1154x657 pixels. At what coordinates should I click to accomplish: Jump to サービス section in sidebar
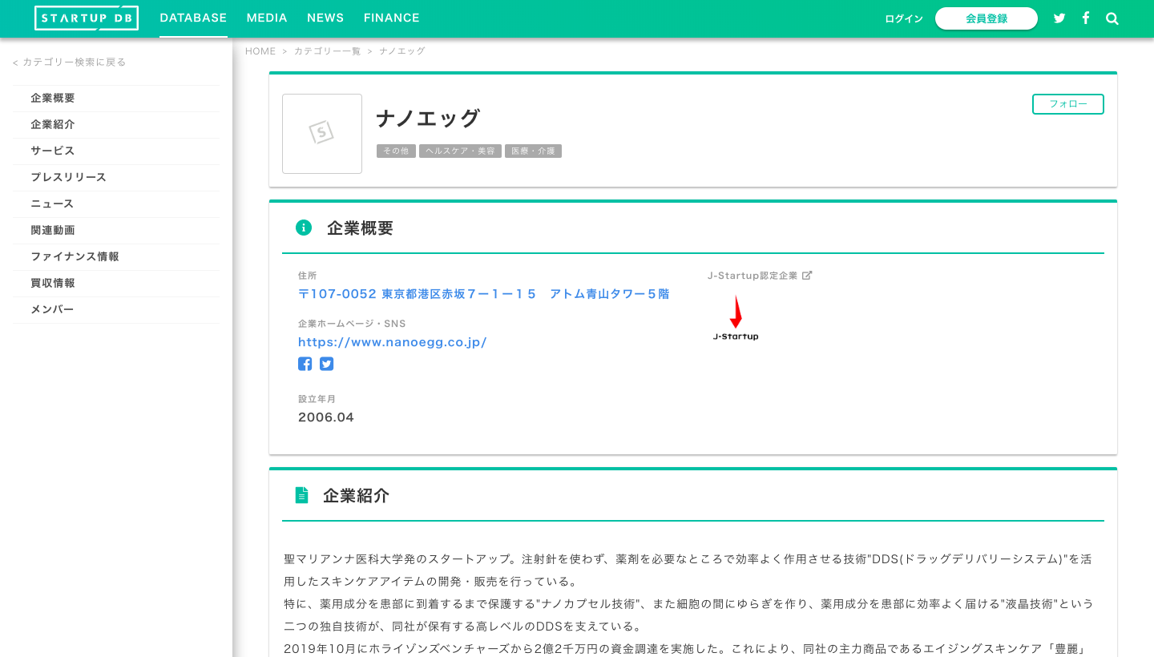[115, 151]
